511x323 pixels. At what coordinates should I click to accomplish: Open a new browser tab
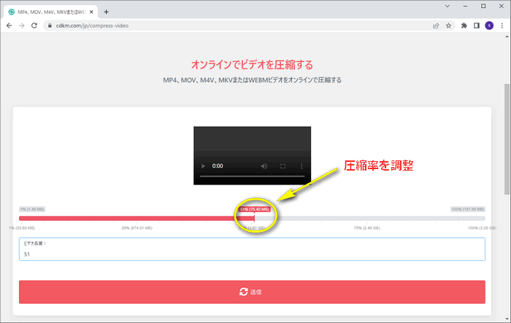pos(107,12)
